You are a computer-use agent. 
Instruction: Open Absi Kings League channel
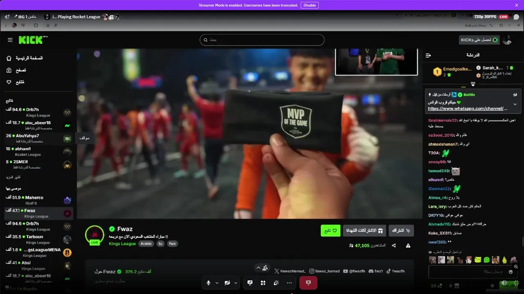click(39, 265)
